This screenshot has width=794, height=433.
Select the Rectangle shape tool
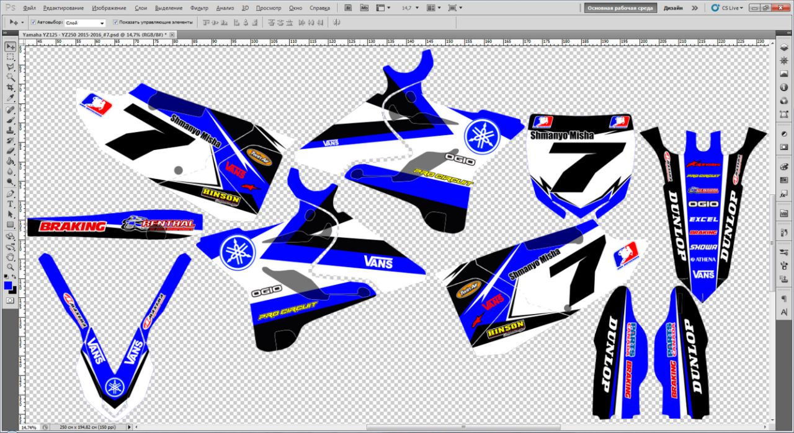coord(11,225)
